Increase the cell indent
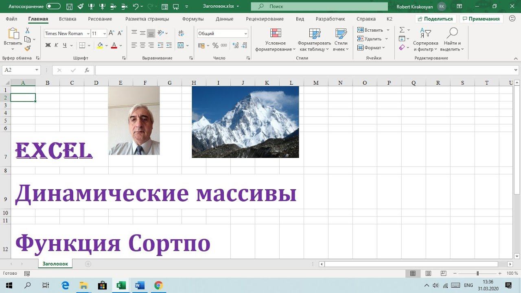 point(169,45)
